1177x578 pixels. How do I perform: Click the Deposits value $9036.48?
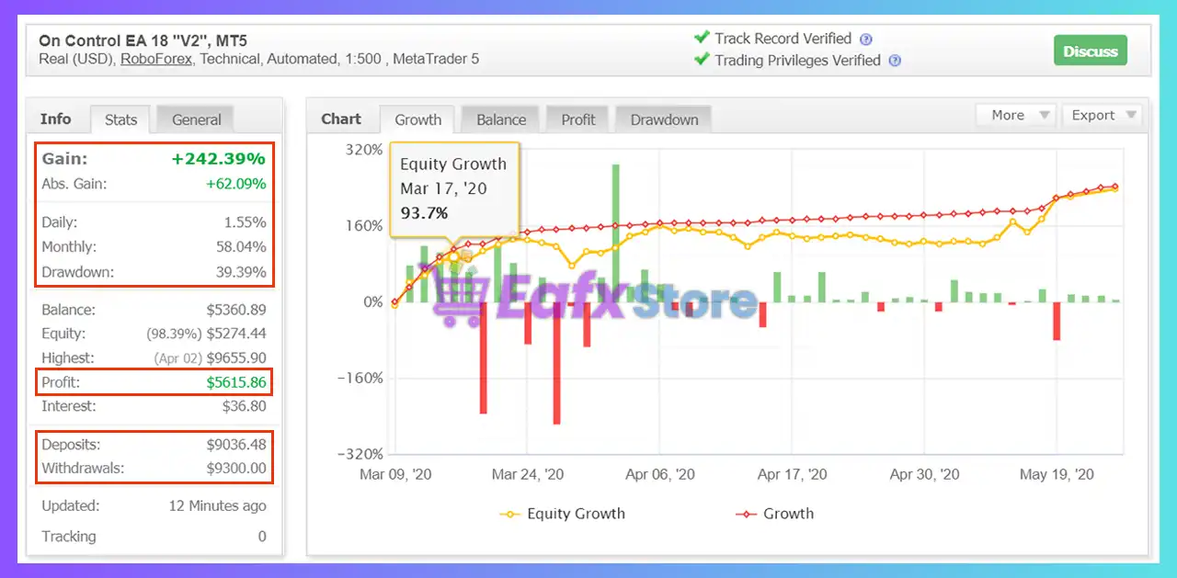pos(236,445)
